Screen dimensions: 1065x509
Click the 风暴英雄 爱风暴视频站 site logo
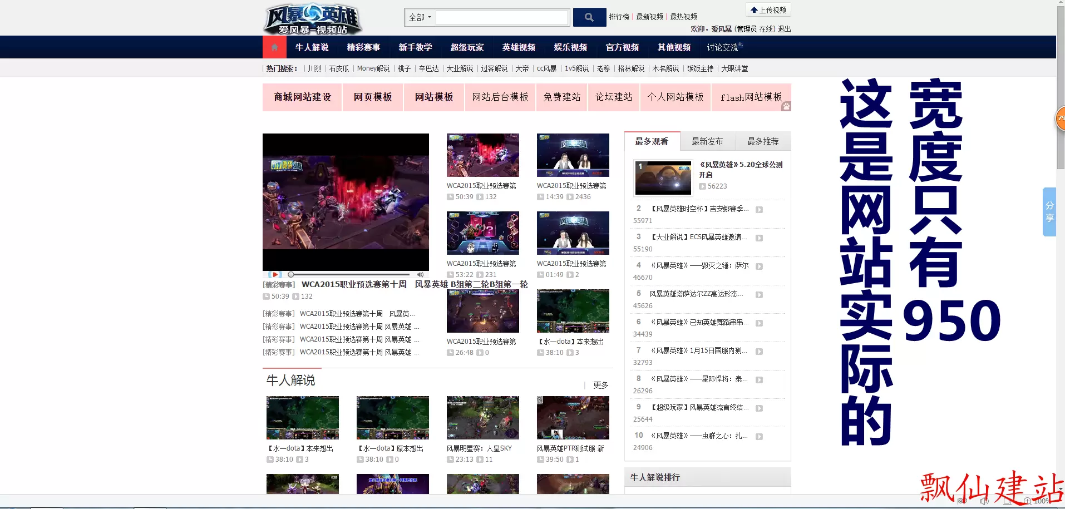coord(312,19)
